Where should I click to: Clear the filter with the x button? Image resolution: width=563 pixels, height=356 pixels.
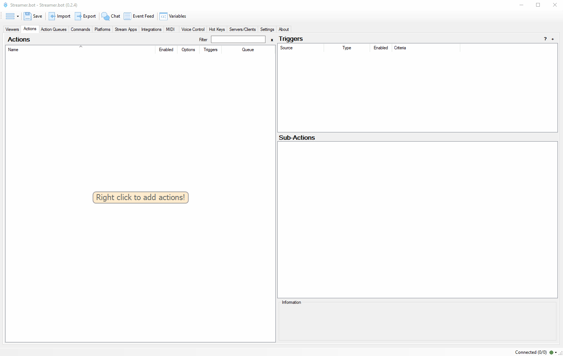coord(272,40)
